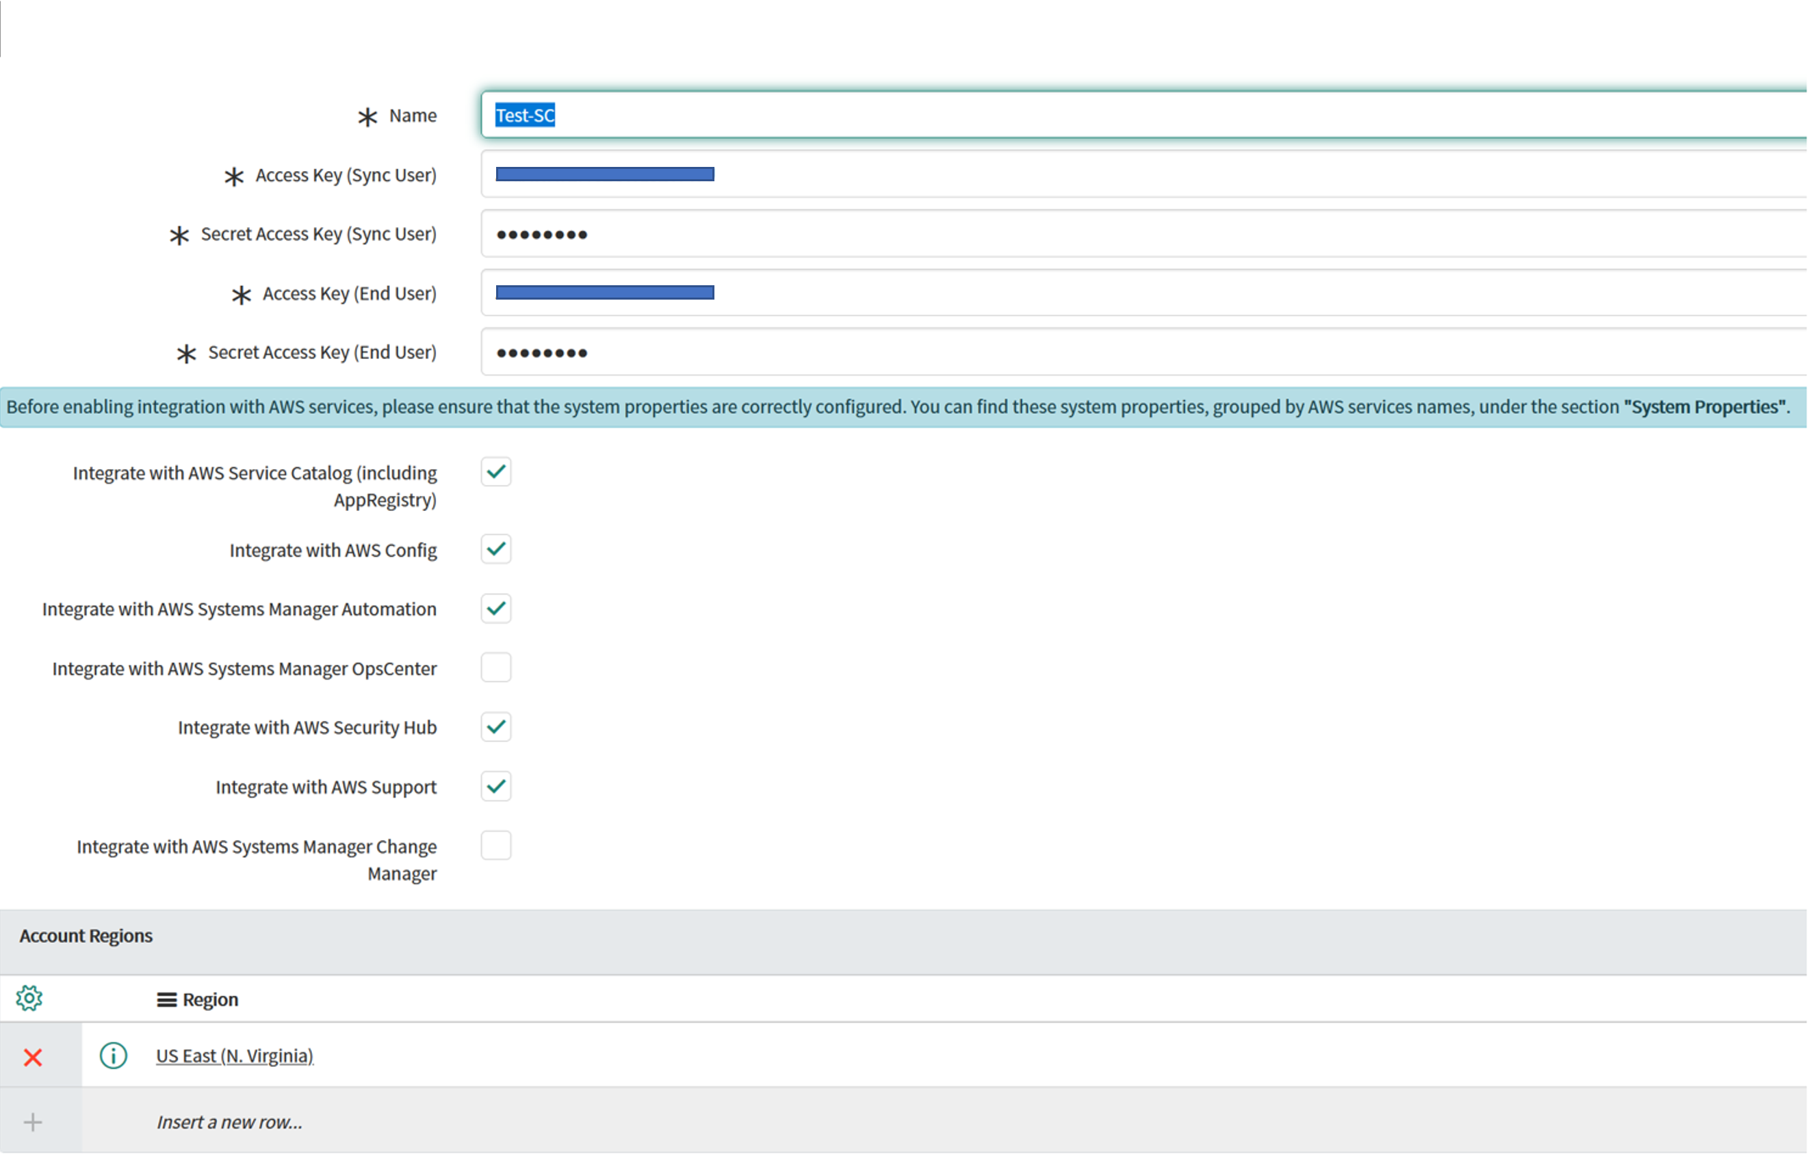Uncheck Integrate with AWS Security Hub
1810x1156 pixels.
pyautogui.click(x=495, y=726)
